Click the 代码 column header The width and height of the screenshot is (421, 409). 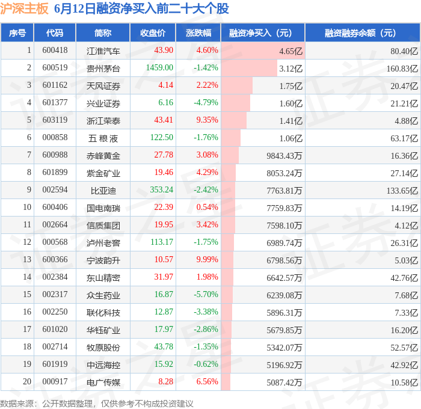[x=55, y=32]
